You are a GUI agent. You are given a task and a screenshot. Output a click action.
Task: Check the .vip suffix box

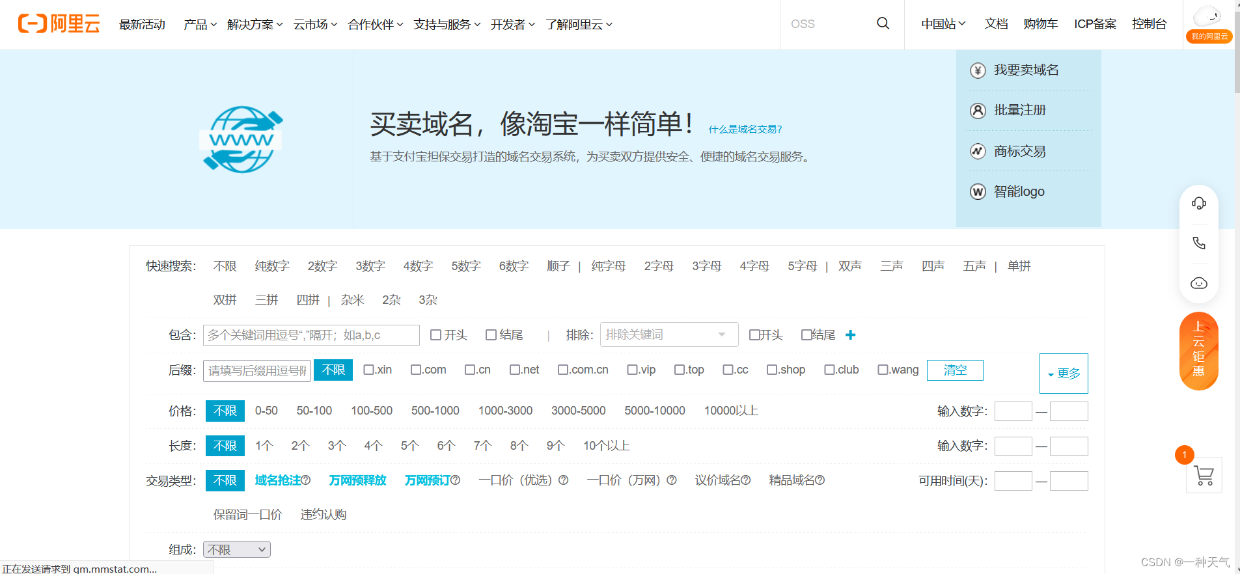pyautogui.click(x=632, y=370)
